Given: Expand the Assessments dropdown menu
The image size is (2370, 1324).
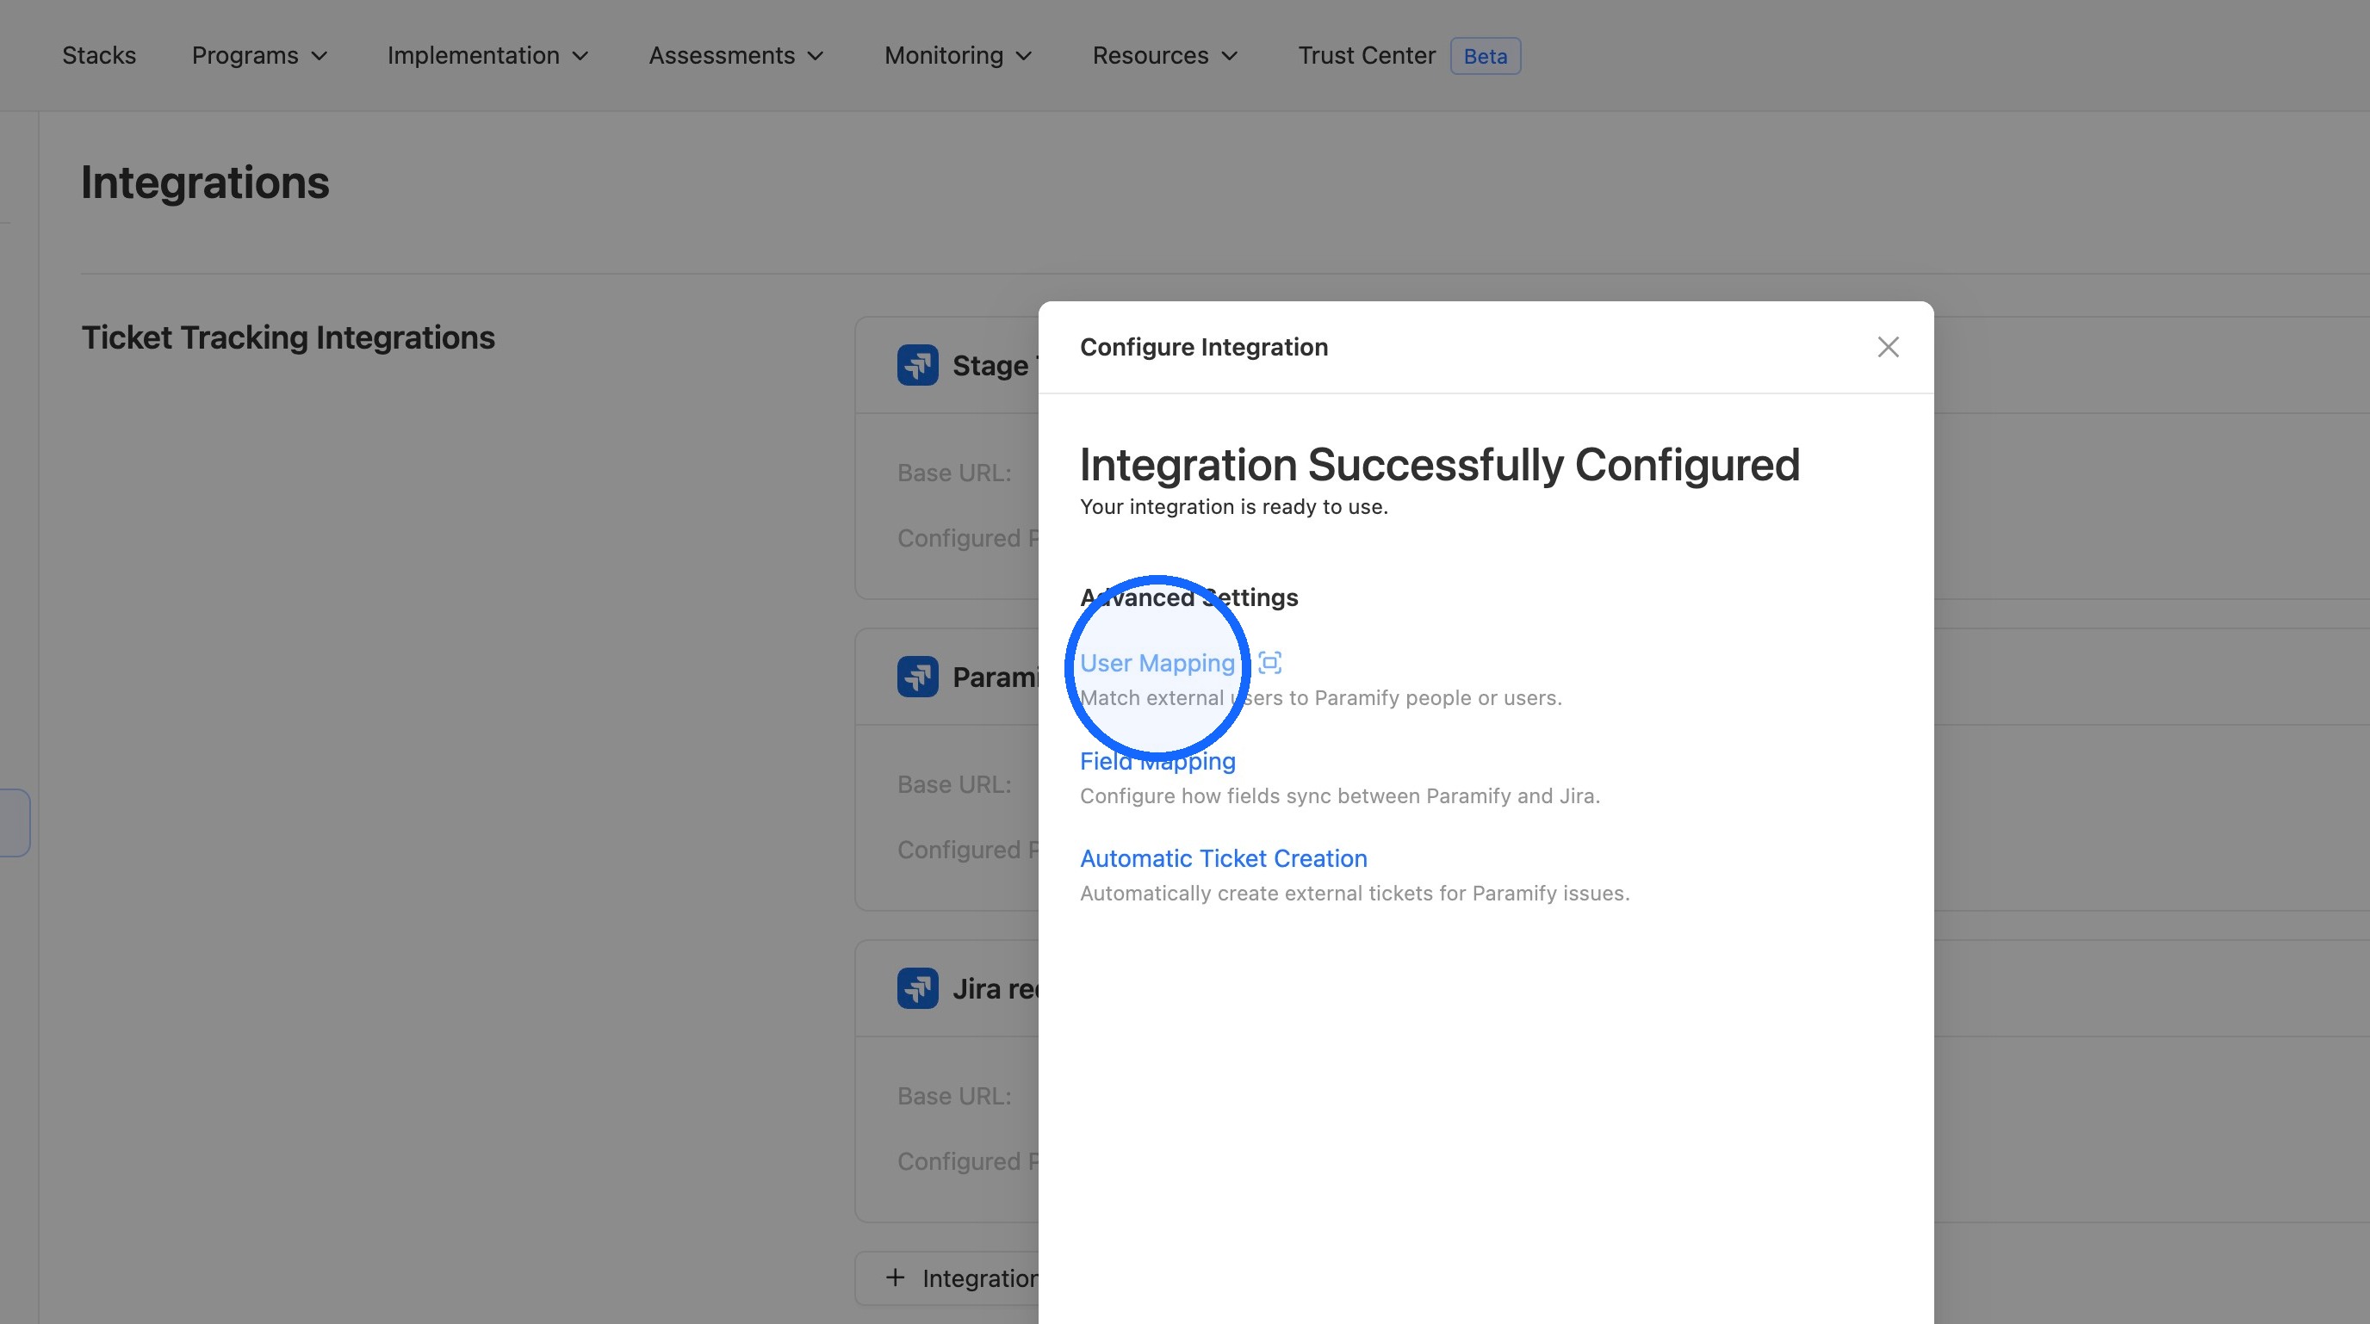Looking at the screenshot, I should pos(736,55).
